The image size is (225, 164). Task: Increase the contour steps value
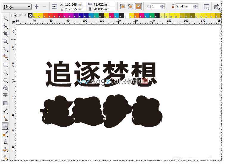pos(162,5)
